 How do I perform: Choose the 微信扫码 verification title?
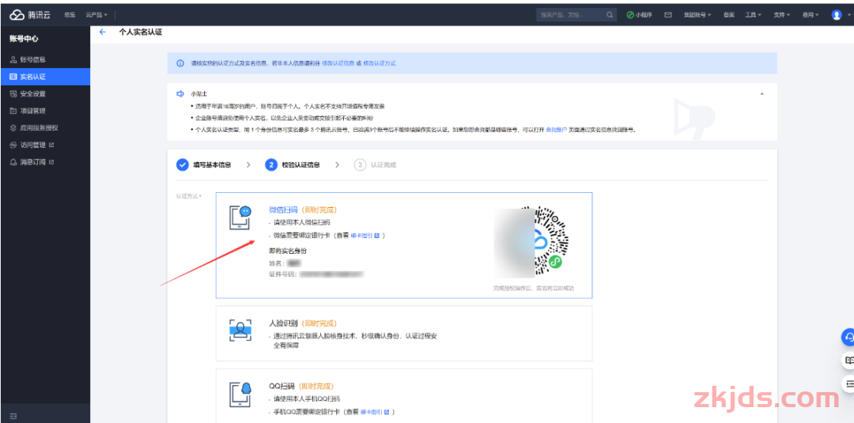click(x=283, y=210)
